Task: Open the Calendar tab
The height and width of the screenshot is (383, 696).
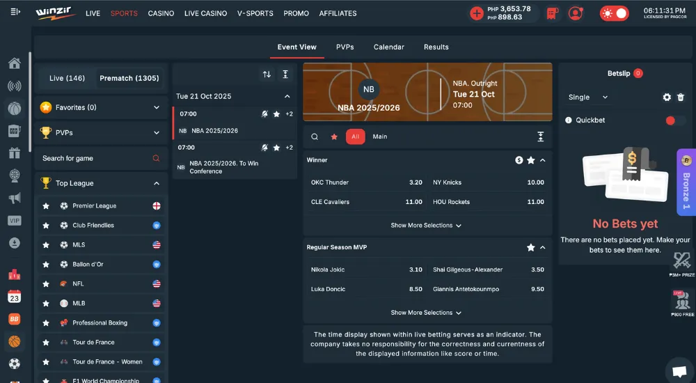Action: pos(389,47)
